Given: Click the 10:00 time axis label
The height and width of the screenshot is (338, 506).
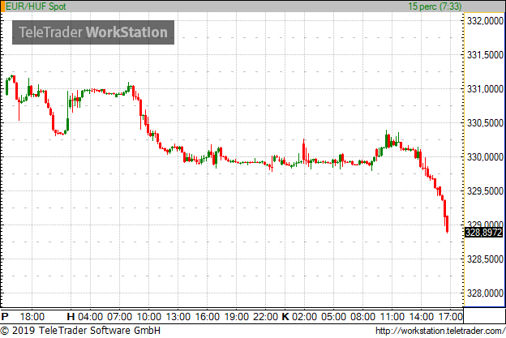Looking at the screenshot, I should pyautogui.click(x=148, y=317).
